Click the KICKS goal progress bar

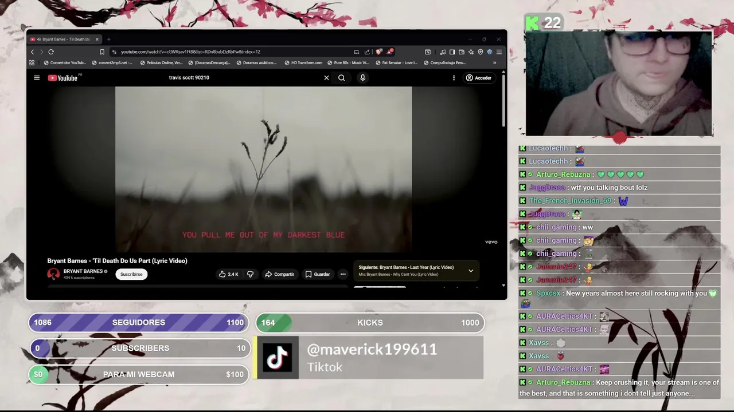370,323
